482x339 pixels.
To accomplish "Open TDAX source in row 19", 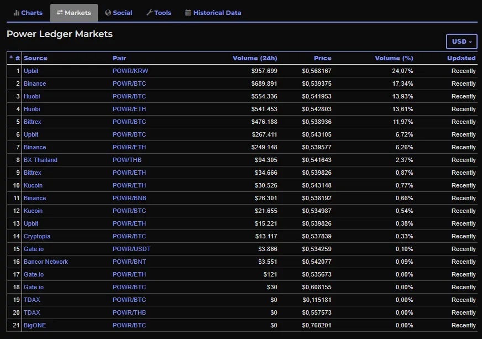I will coord(32,300).
